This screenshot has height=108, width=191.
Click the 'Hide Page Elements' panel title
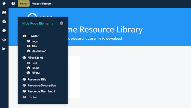point(38,23)
